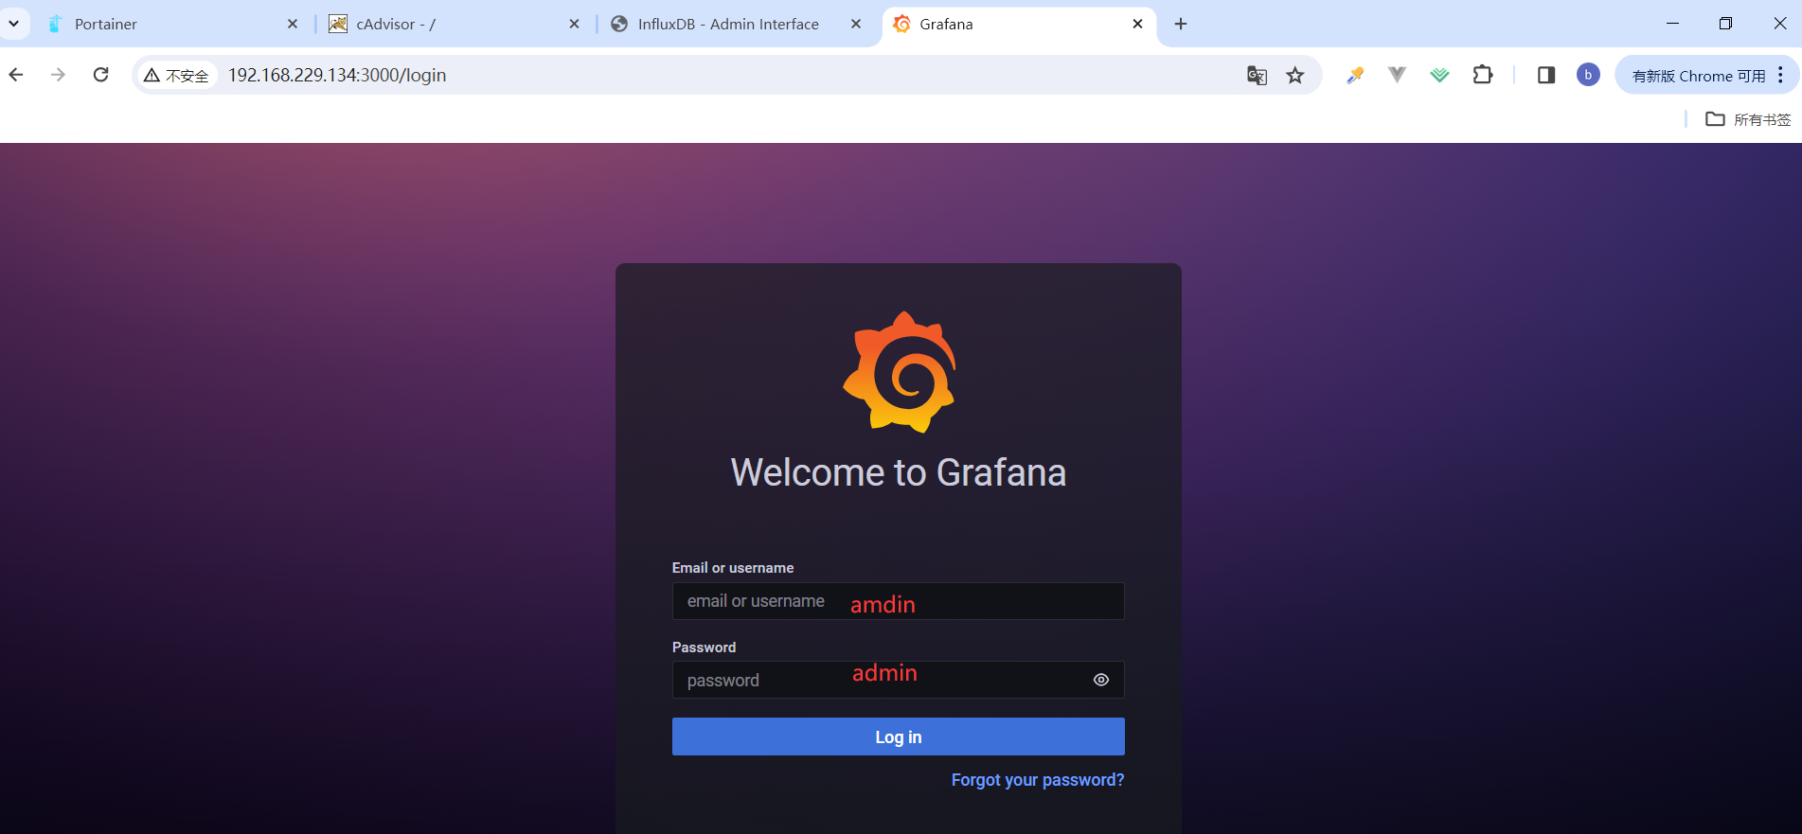The width and height of the screenshot is (1802, 834).
Task: Click the Grafana logo
Action: (899, 372)
